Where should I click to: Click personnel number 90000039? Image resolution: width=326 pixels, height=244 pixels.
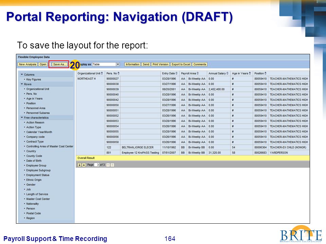click(x=112, y=89)
